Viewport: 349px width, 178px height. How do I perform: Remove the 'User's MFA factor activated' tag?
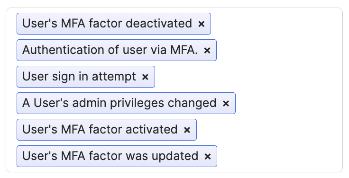[x=187, y=130]
